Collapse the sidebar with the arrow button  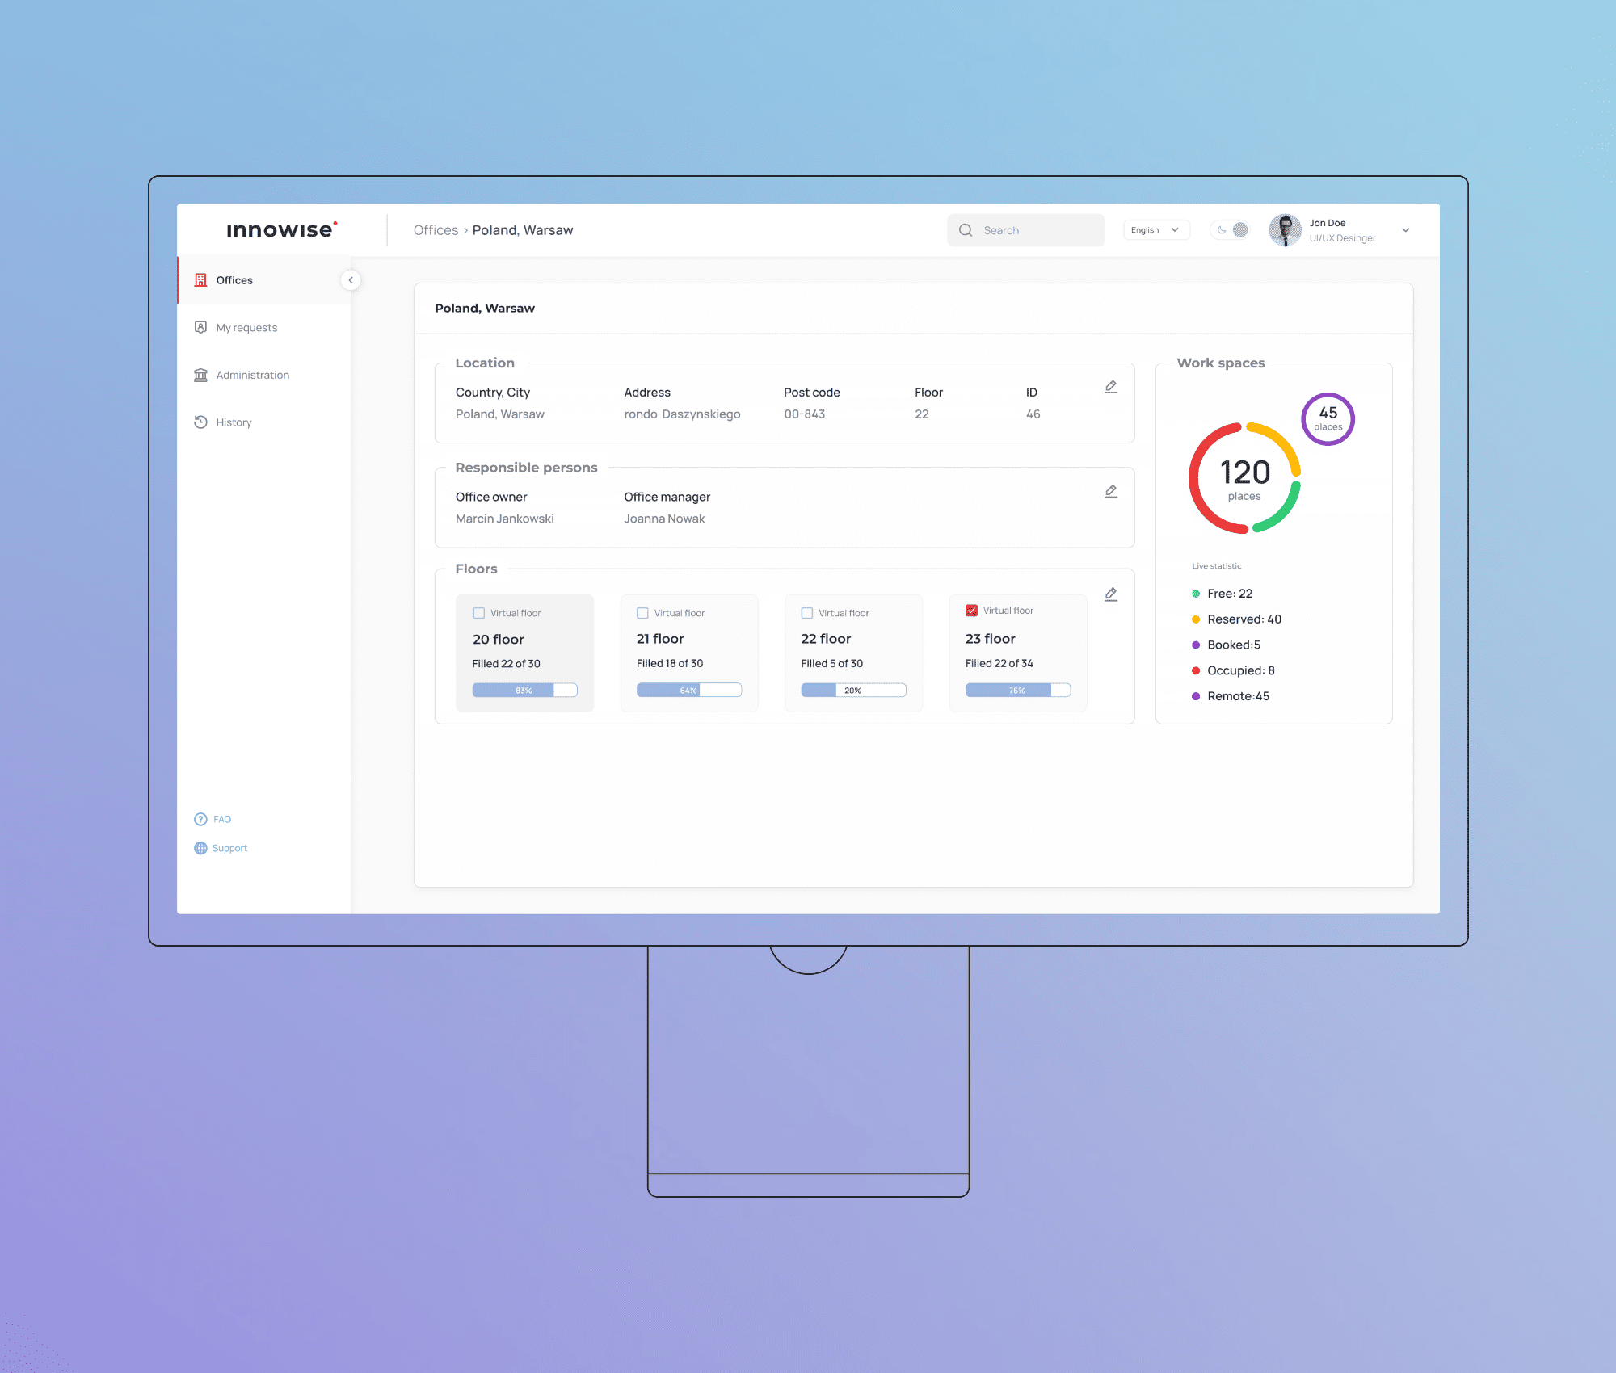coord(351,280)
